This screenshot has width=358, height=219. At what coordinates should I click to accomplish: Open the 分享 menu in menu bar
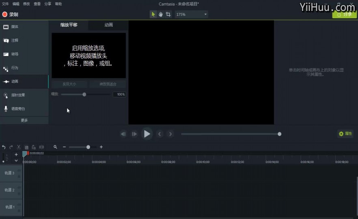click(x=48, y=4)
